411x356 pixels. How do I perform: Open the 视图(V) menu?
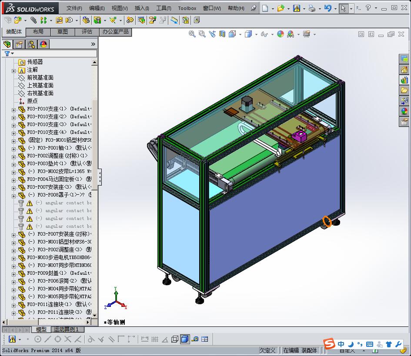click(x=120, y=8)
